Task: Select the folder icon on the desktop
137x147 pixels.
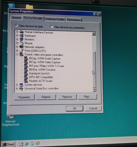Action: (29, 7)
